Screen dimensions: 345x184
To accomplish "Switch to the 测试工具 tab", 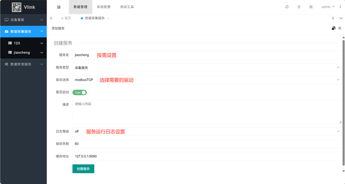I will tap(127, 7).
